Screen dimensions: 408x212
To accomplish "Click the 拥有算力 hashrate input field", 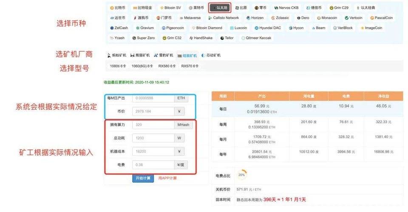I will point(153,125).
